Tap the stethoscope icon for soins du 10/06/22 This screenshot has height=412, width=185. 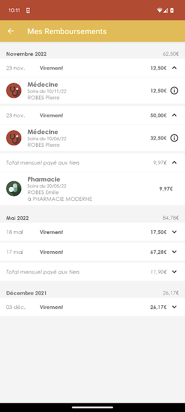(14, 138)
